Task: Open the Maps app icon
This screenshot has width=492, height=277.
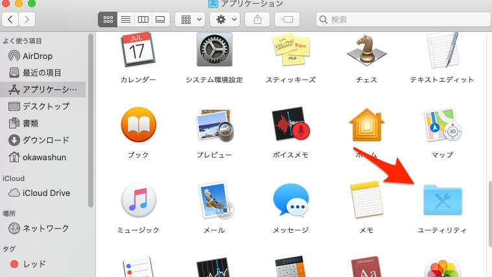Action: [443, 125]
